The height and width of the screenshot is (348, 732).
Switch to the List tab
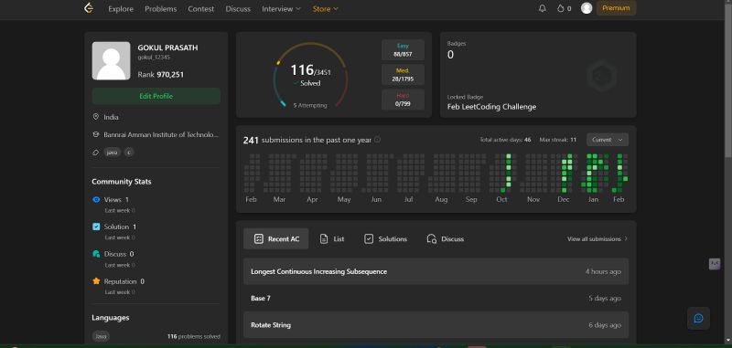click(x=332, y=238)
